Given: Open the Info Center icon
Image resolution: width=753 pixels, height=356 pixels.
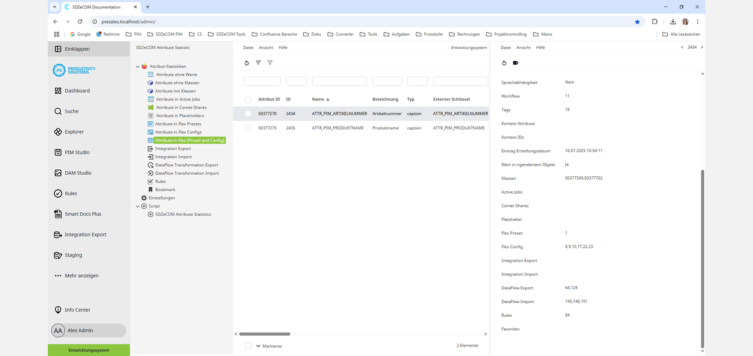Looking at the screenshot, I should tap(58, 310).
